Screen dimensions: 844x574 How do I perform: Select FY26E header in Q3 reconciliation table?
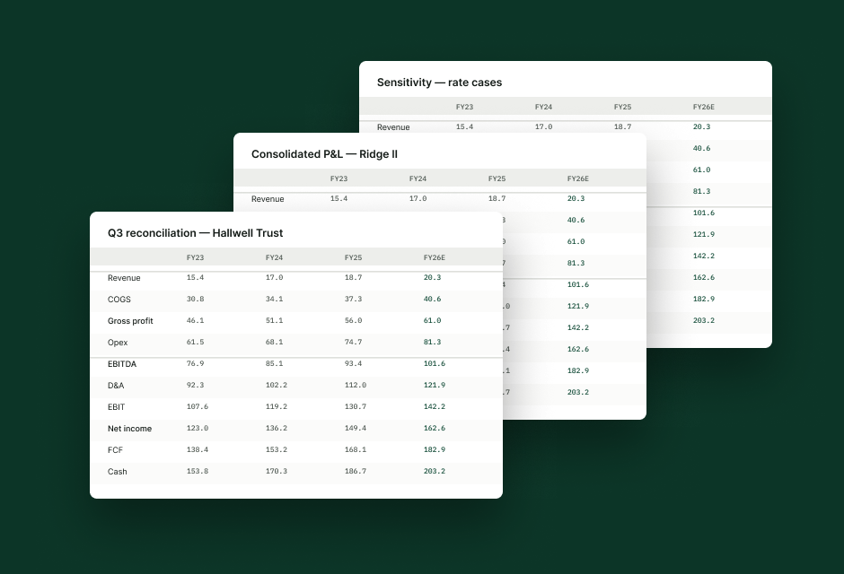tap(434, 257)
